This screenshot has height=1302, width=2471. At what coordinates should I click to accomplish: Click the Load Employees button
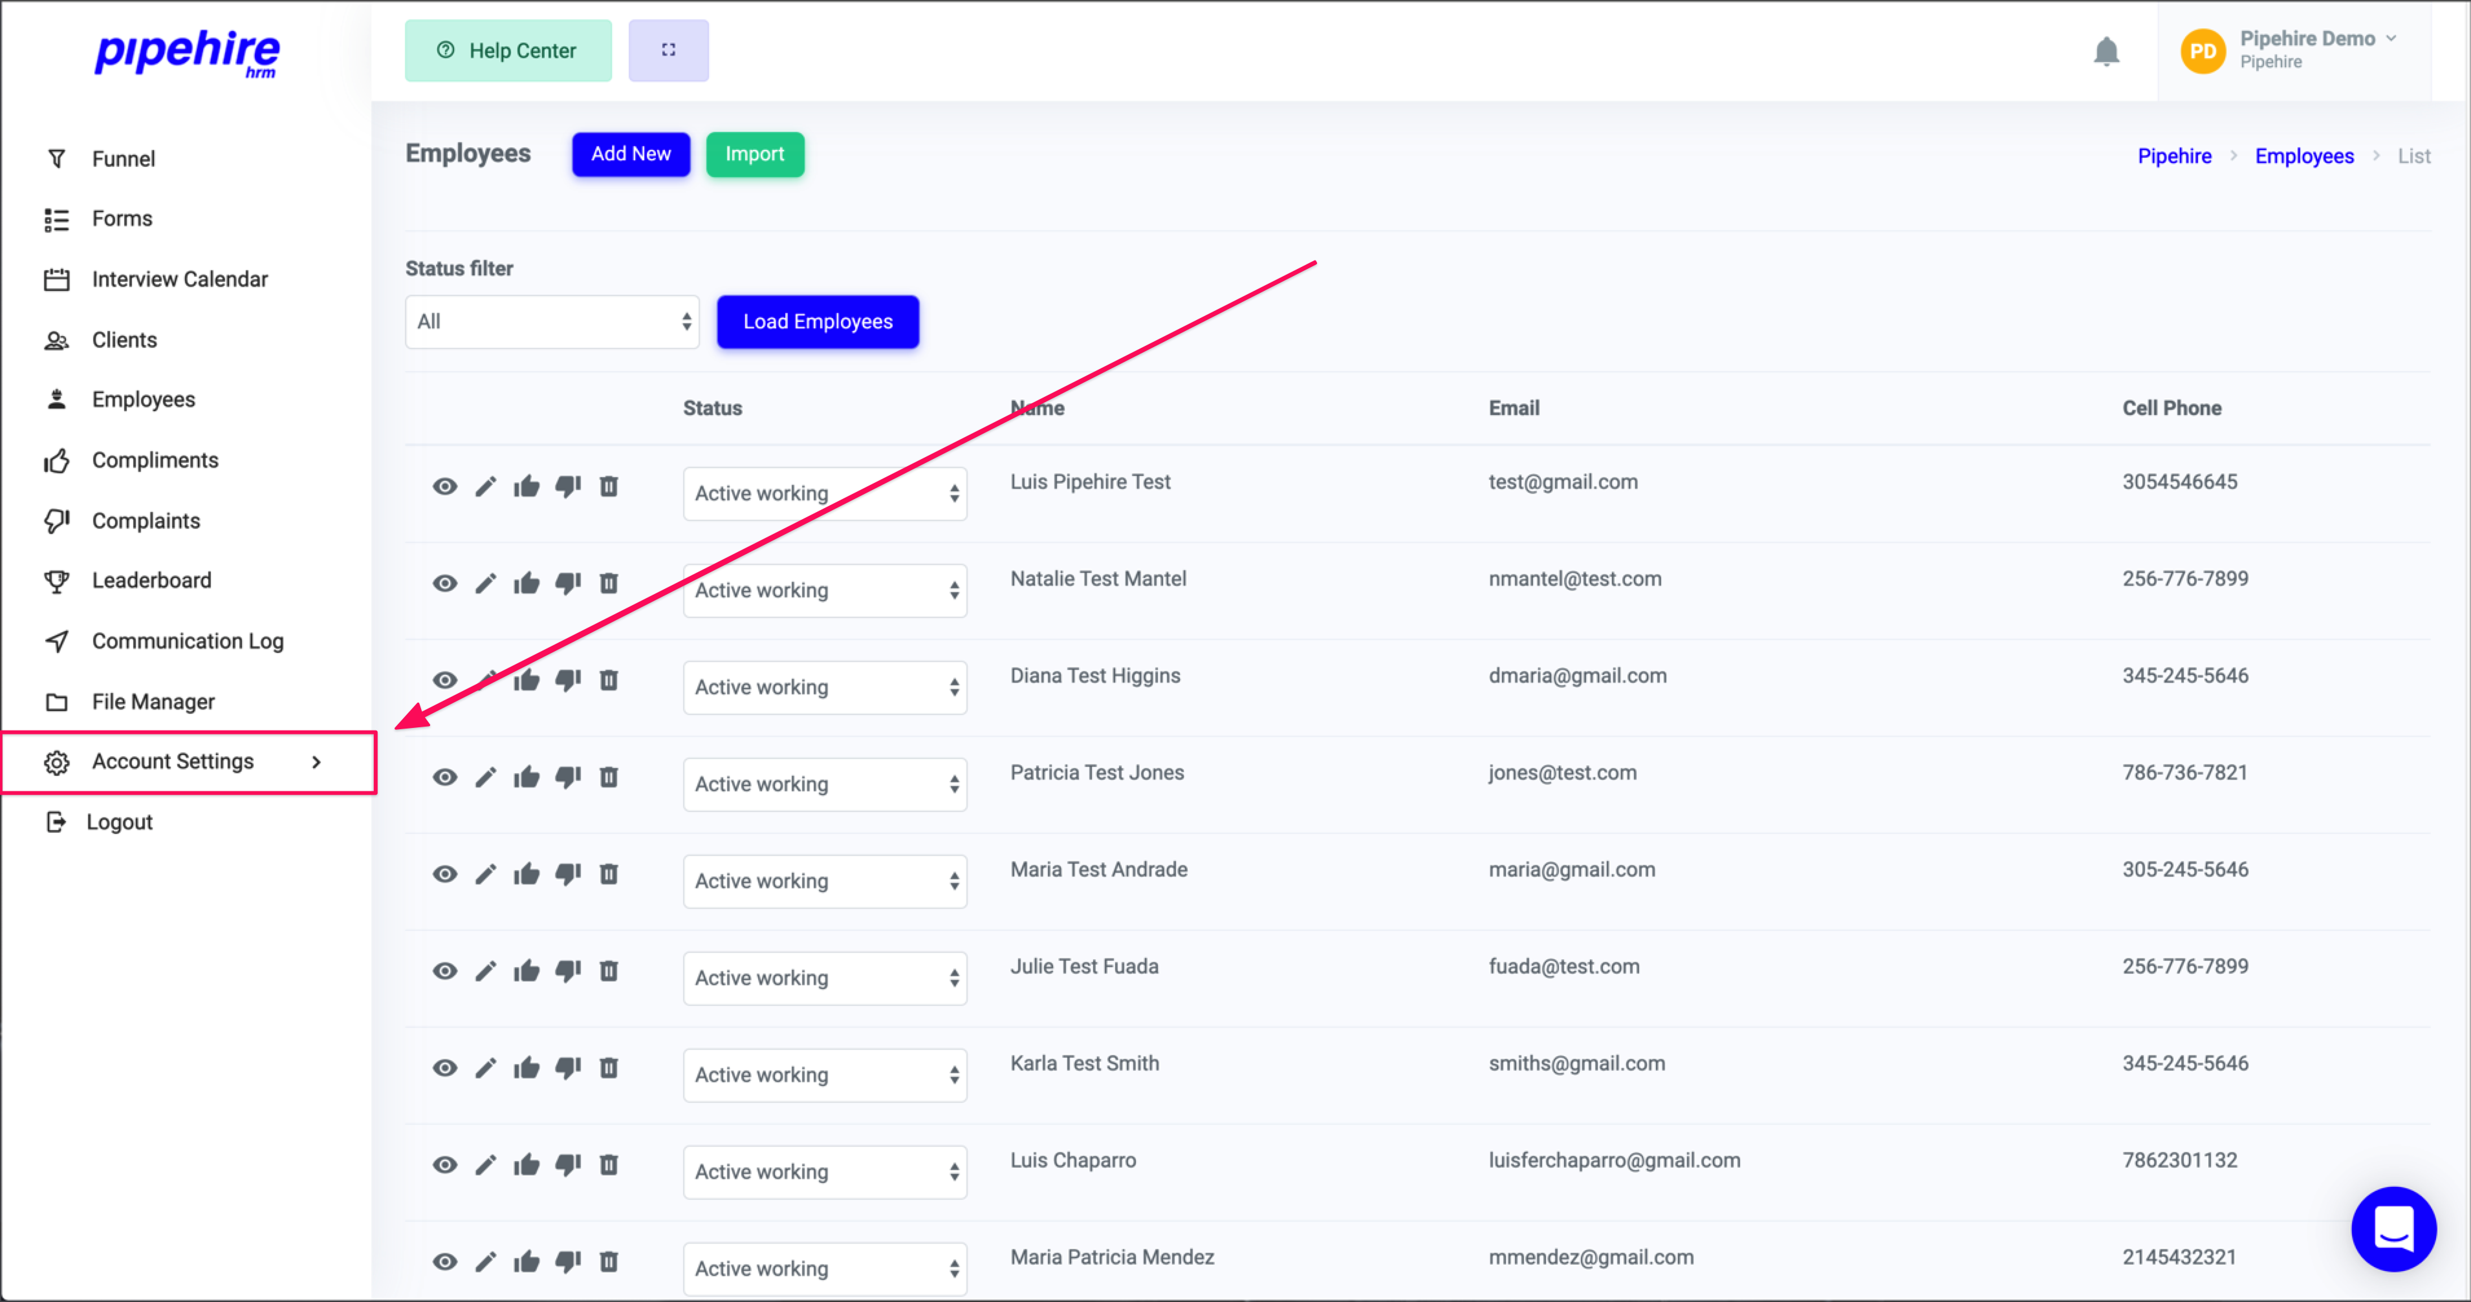(x=817, y=321)
